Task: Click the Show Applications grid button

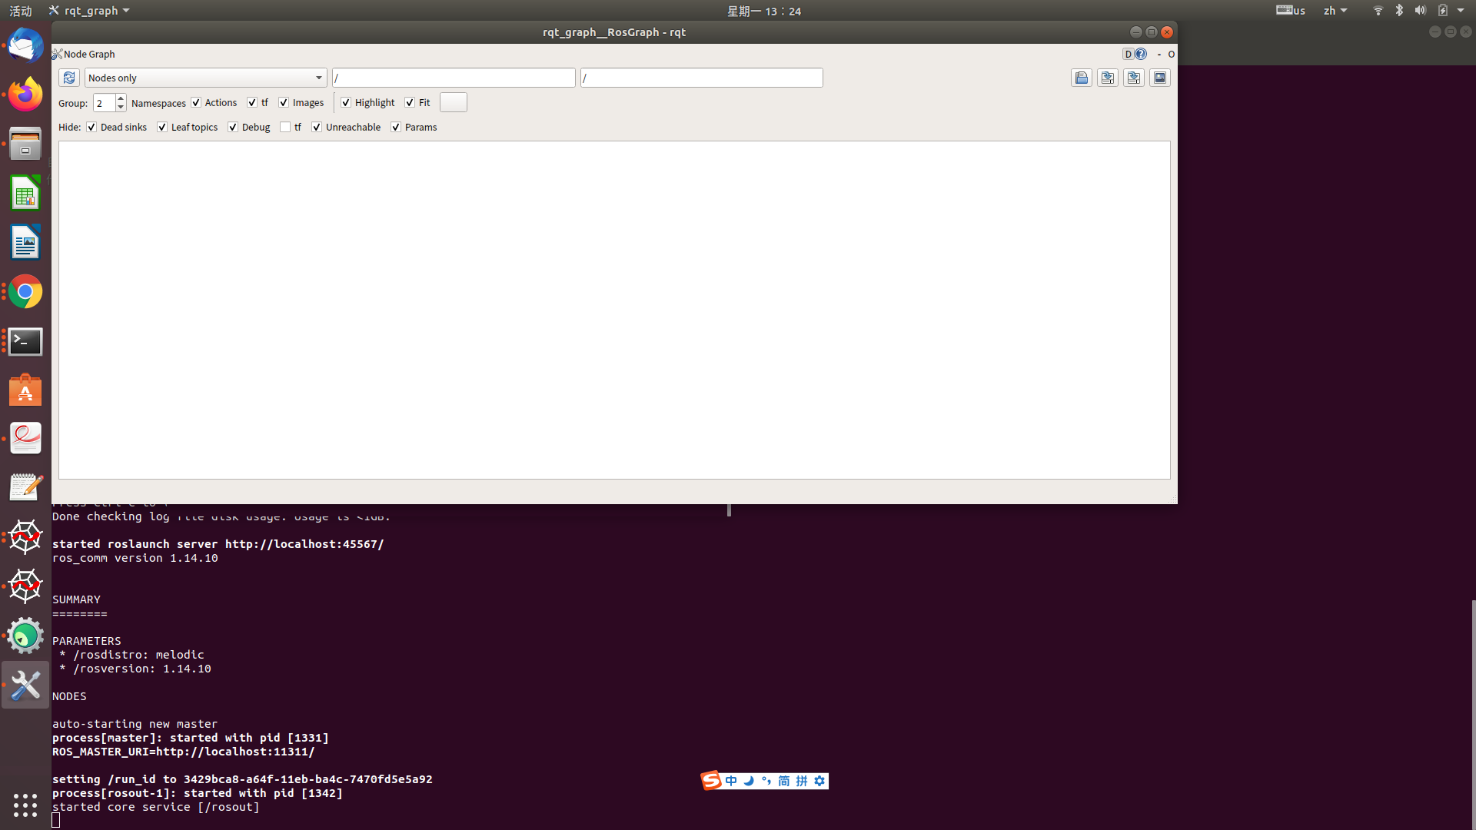Action: click(25, 805)
